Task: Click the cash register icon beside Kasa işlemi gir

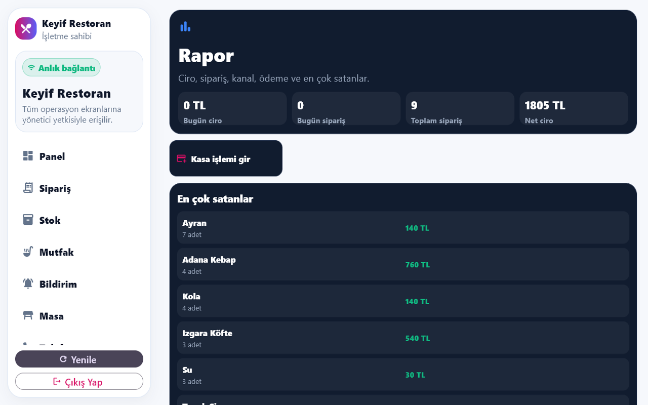Action: (x=181, y=159)
